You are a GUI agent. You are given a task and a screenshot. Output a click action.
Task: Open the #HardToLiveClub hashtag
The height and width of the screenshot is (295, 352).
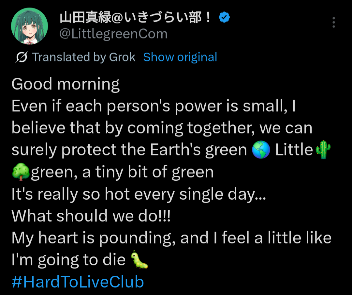[x=78, y=282]
